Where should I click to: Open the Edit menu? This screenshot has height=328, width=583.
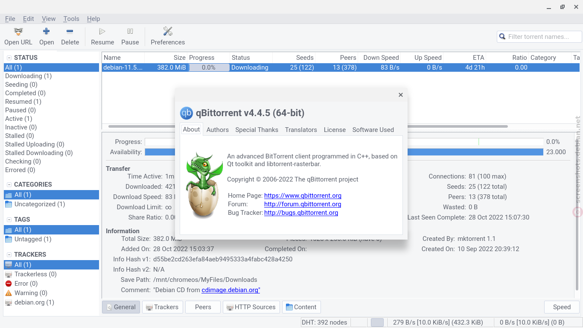29,19
